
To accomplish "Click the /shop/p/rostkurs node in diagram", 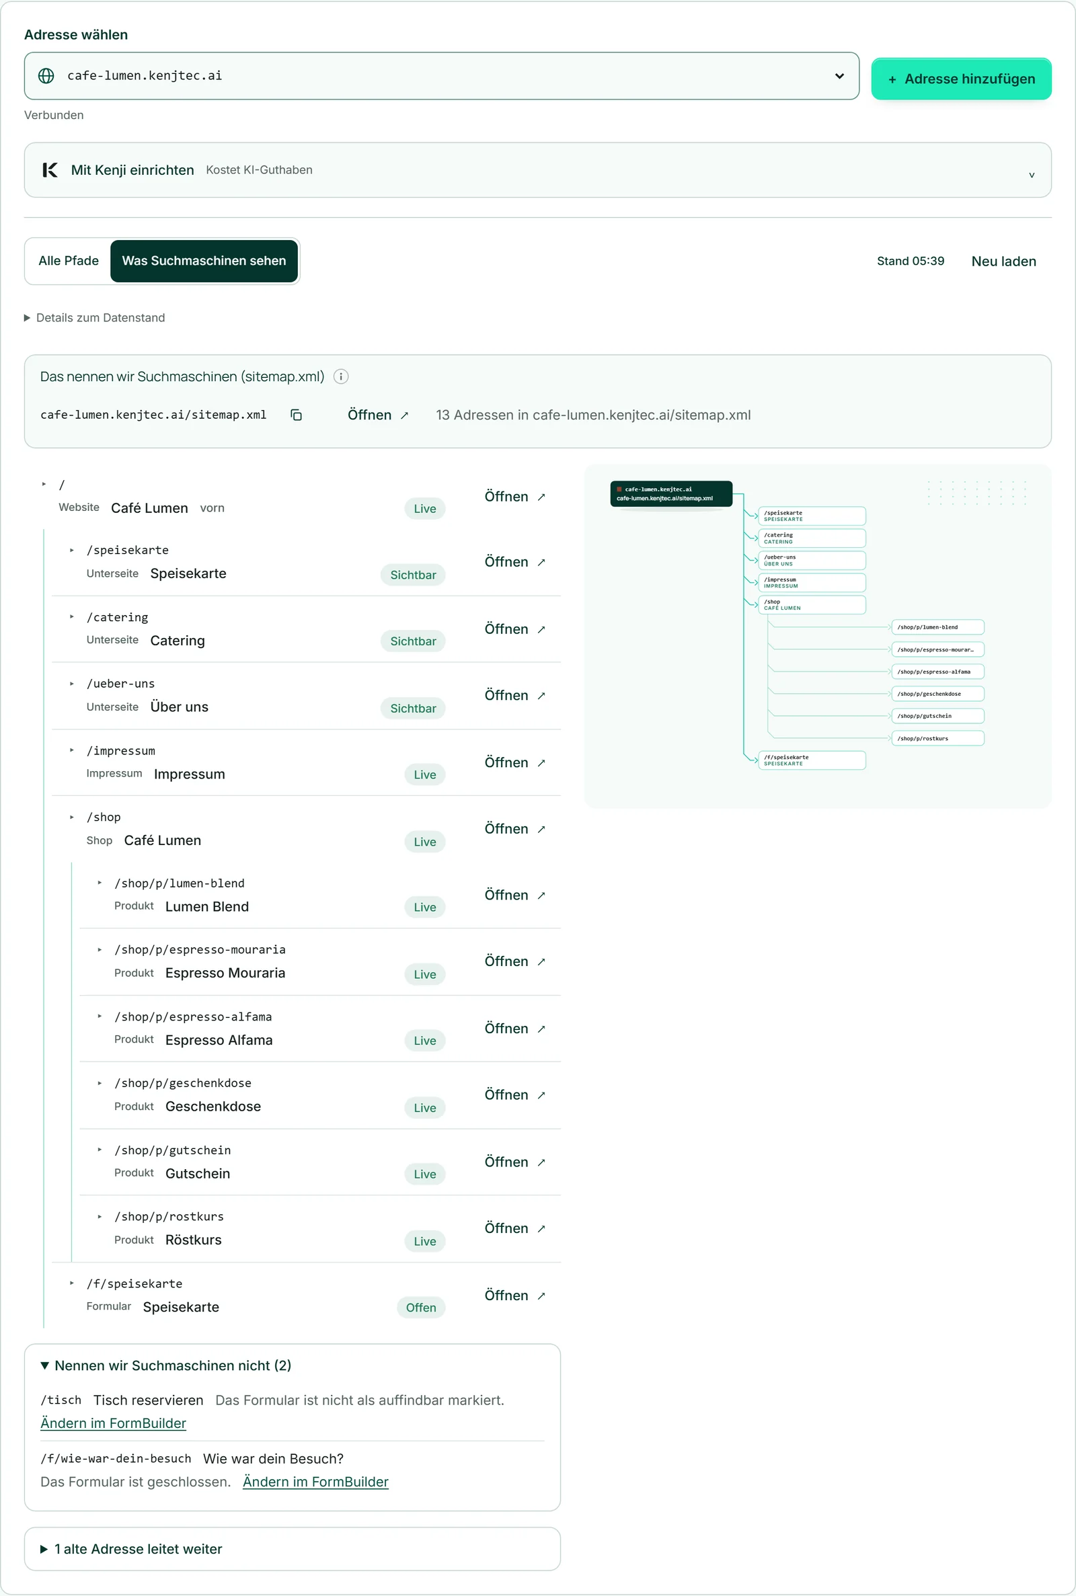I will [937, 738].
